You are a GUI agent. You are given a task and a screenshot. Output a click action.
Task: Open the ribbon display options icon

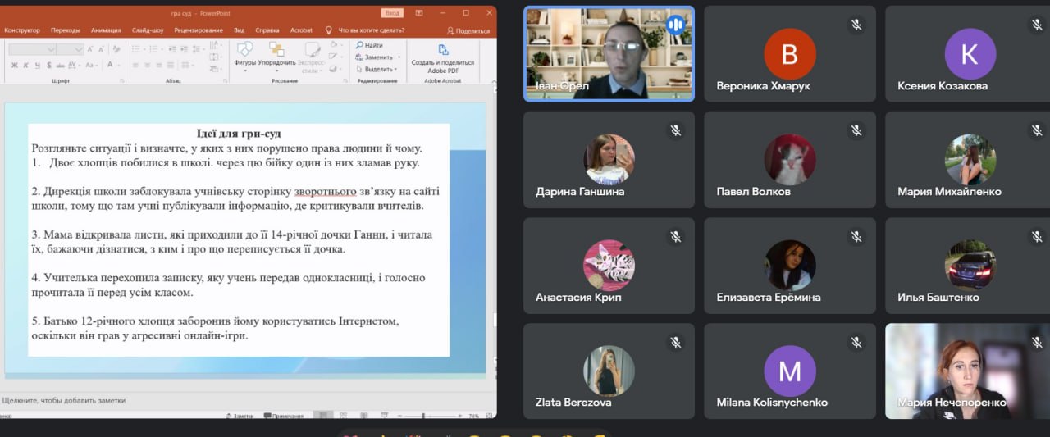coord(419,13)
